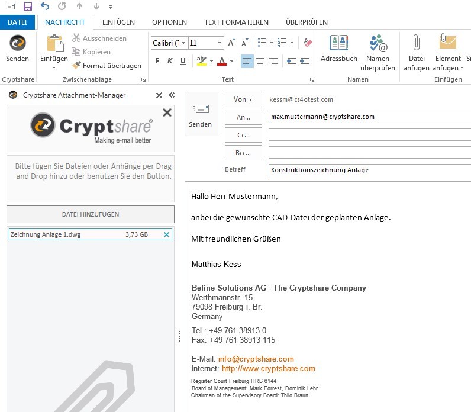Viewport: 471px width, 412px height.
Task: Switch to the OPTIONEN tab
Action: point(169,22)
